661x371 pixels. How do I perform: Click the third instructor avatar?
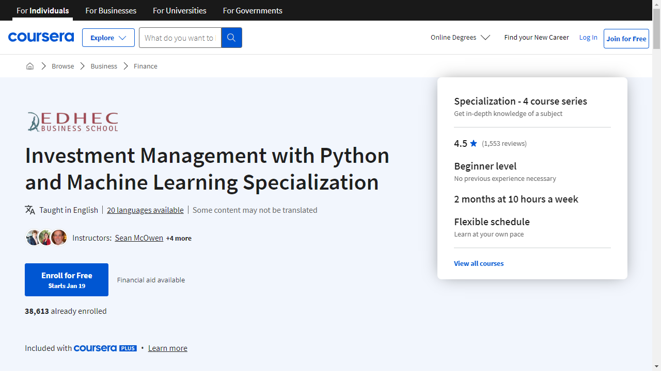coord(59,238)
